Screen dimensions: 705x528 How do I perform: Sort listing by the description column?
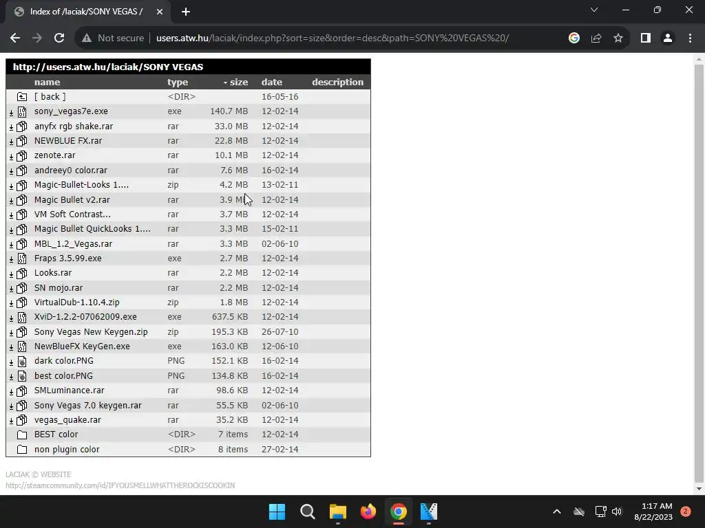point(337,82)
